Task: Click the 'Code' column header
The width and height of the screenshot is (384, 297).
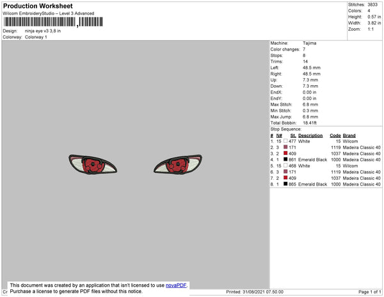Action: pos(335,136)
